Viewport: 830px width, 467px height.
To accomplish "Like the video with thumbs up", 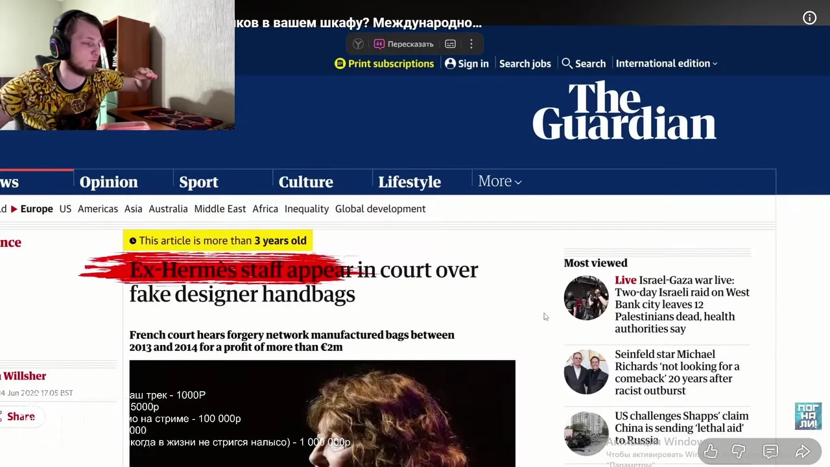I will pos(711,451).
